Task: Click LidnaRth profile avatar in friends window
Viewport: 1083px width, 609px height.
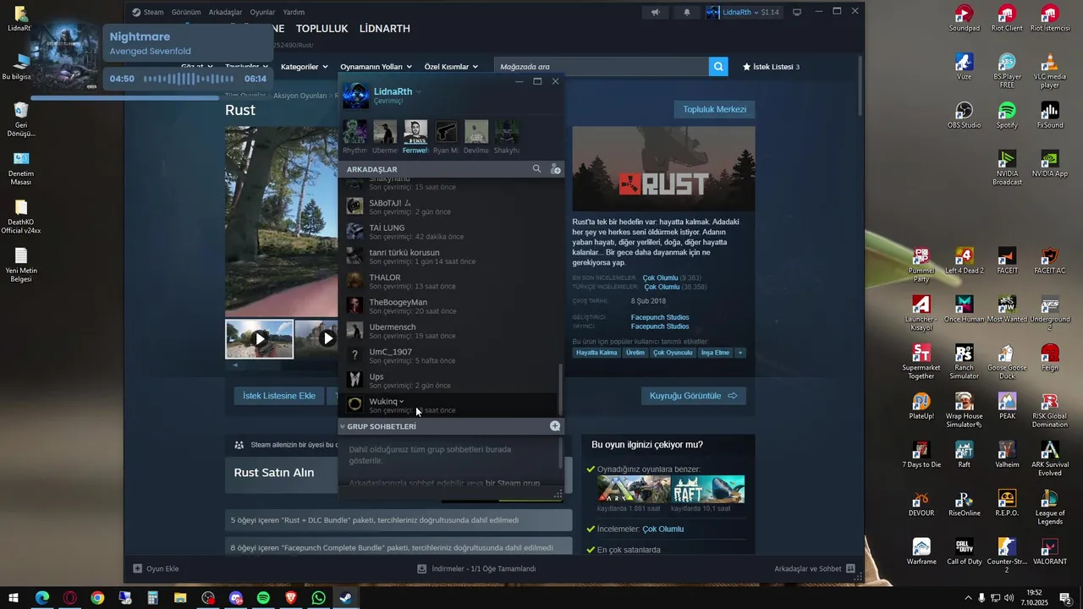Action: coord(355,96)
